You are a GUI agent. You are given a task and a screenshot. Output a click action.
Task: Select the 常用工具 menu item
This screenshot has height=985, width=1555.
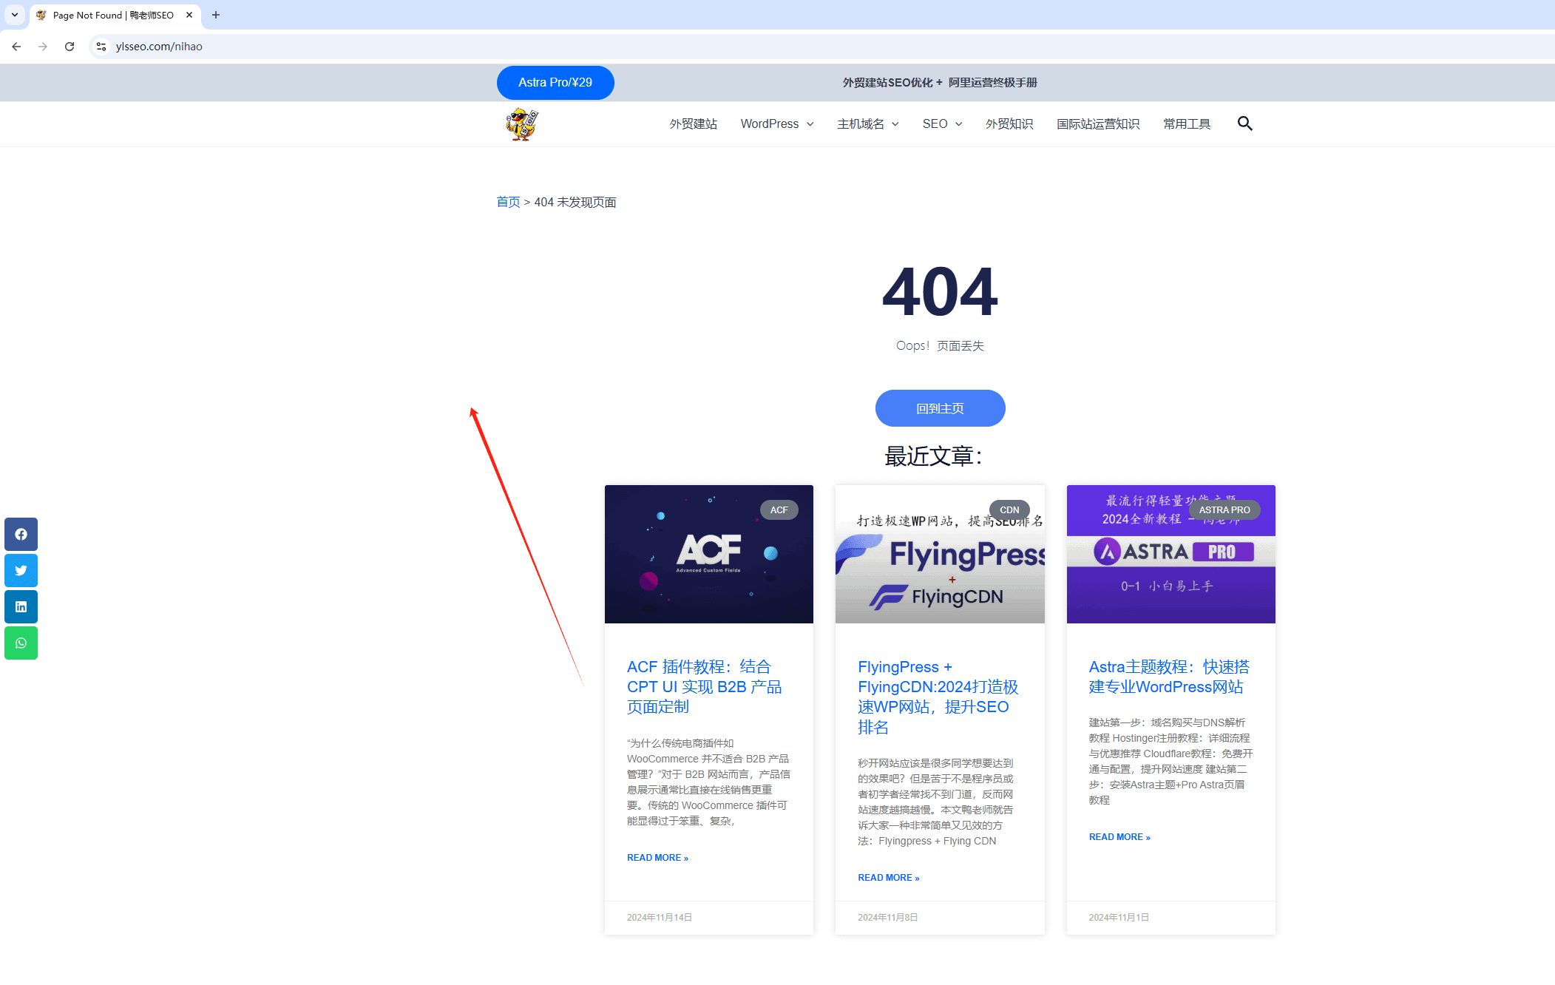[1185, 123]
